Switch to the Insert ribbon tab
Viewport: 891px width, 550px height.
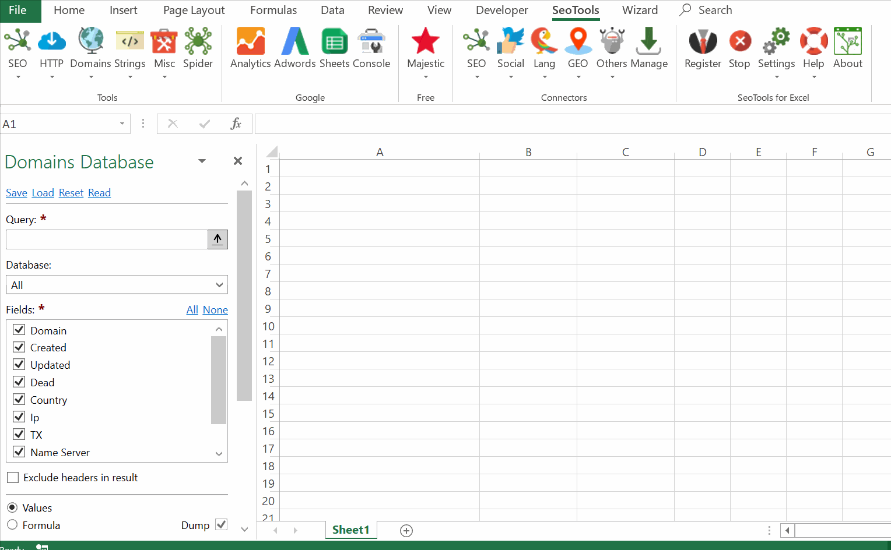(x=123, y=10)
